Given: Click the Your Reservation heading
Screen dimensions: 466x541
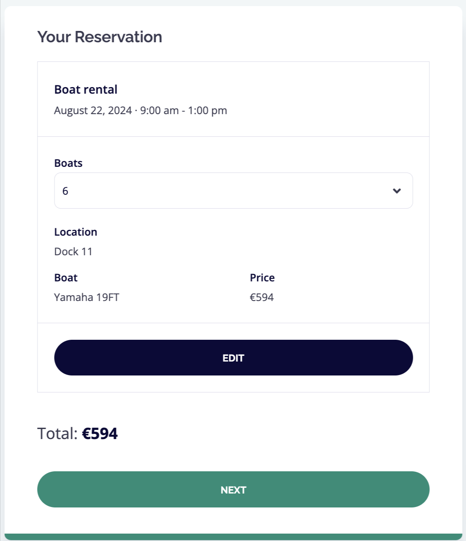Looking at the screenshot, I should (x=99, y=37).
